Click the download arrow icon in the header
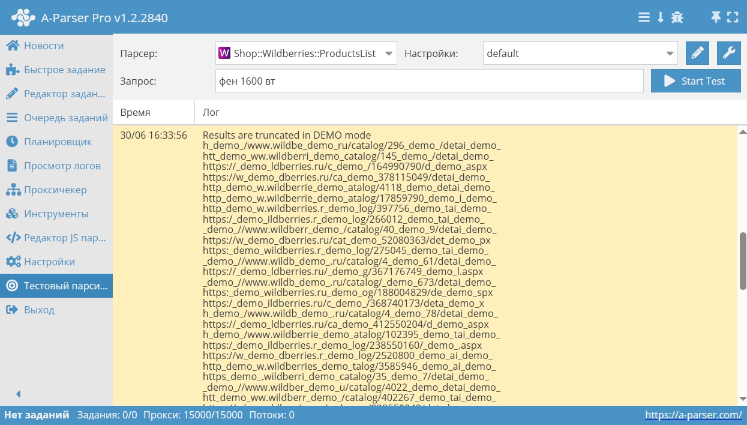The height and width of the screenshot is (425, 747). pyautogui.click(x=660, y=17)
